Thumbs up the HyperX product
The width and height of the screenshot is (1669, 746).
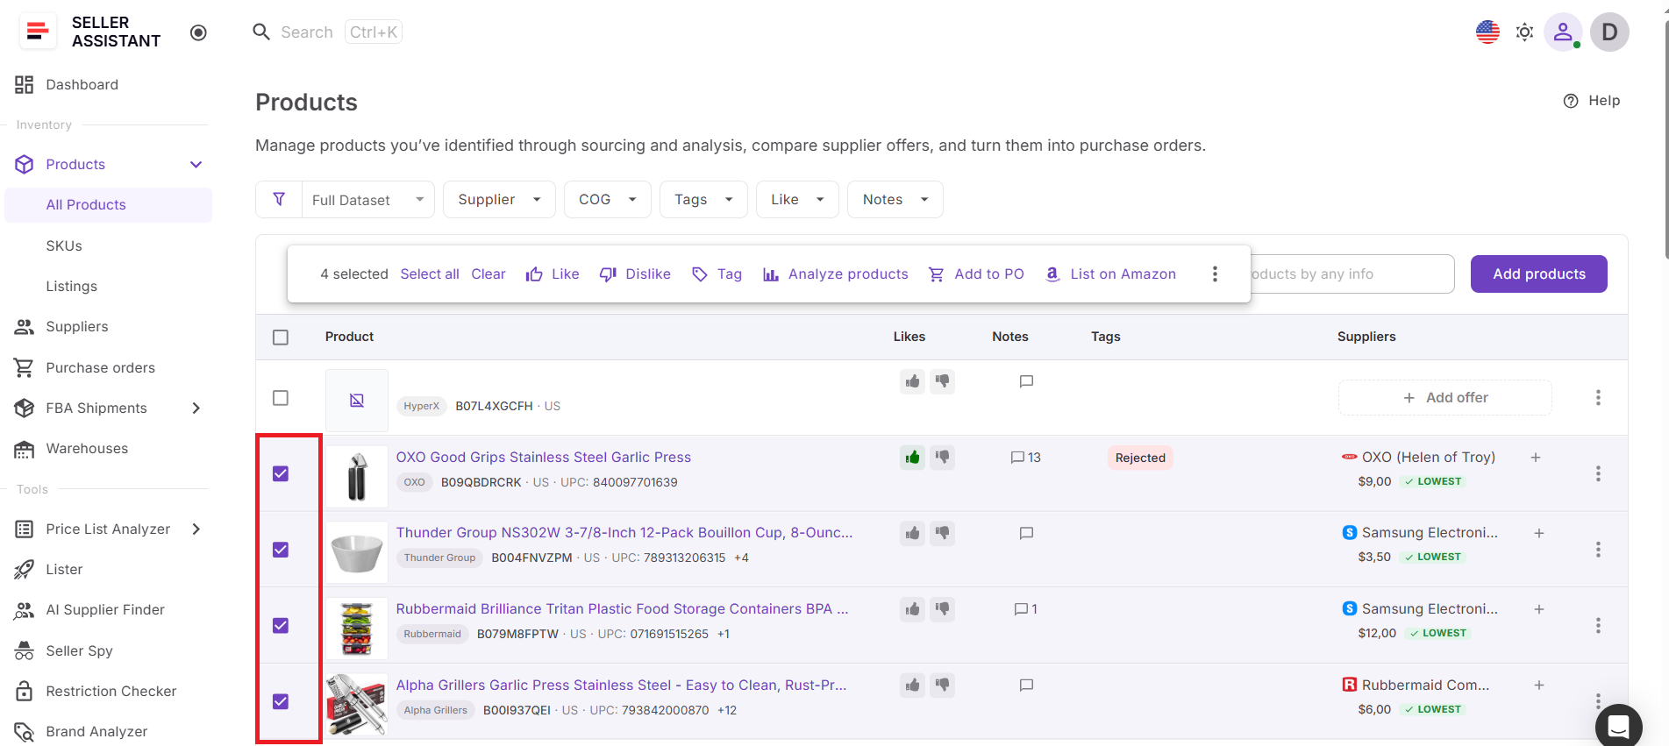(x=912, y=381)
